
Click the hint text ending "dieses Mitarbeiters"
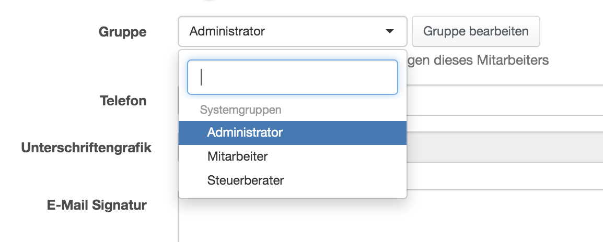tap(478, 60)
